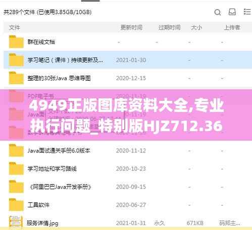Select the 群在线文档 folder name
Viewport: 252px width, 230px height.
click(41, 42)
